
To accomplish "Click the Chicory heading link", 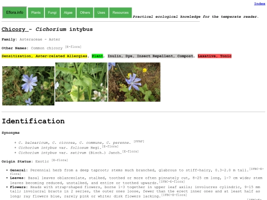I will click(x=15, y=29).
